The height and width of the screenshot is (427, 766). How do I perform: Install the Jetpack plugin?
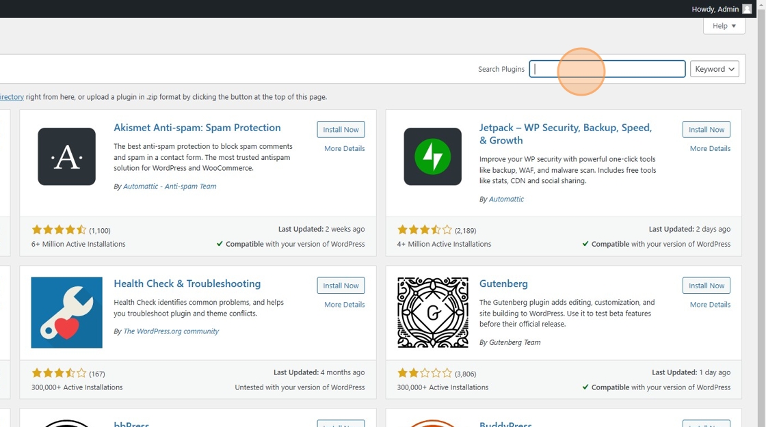click(x=706, y=129)
